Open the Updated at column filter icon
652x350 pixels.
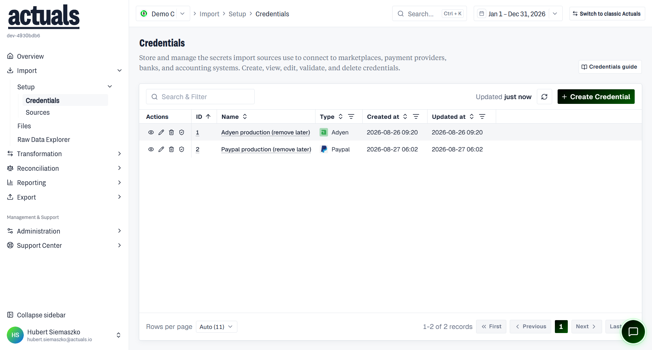coord(482,116)
